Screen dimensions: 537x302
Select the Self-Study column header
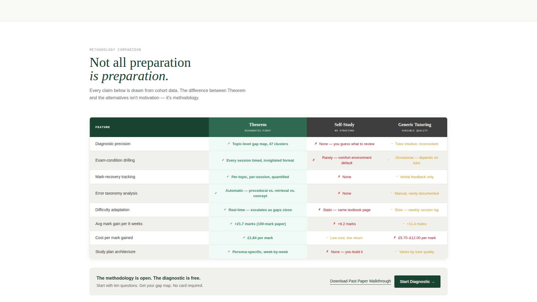[344, 127]
